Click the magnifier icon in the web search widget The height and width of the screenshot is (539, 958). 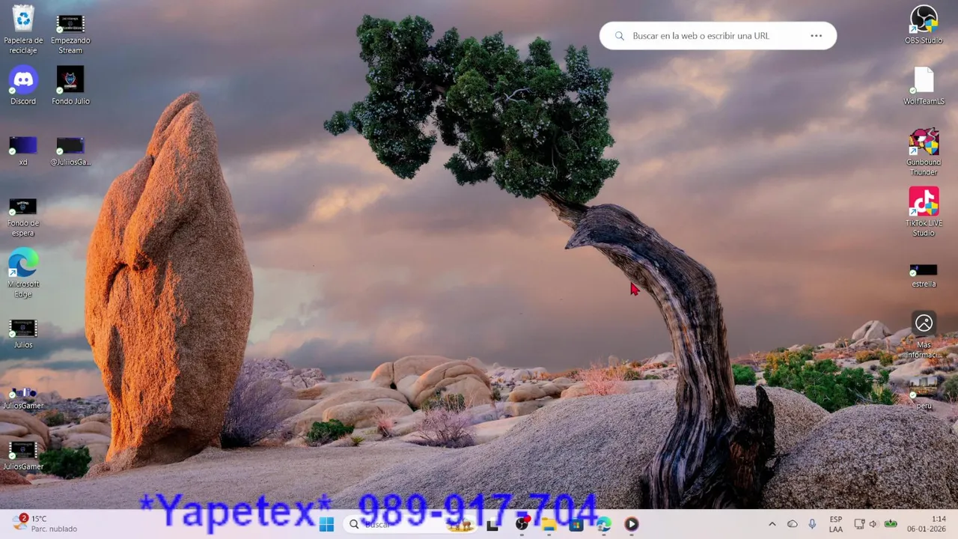click(620, 36)
